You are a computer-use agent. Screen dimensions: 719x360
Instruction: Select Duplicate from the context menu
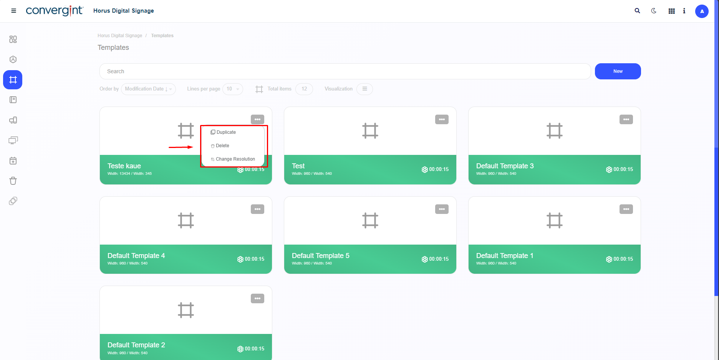click(x=226, y=132)
